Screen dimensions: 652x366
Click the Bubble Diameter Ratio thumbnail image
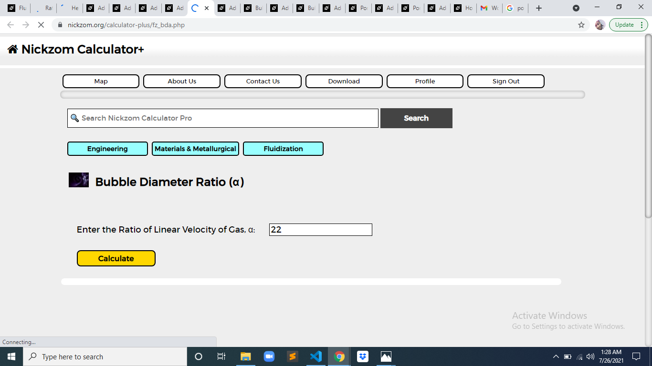coord(79,180)
